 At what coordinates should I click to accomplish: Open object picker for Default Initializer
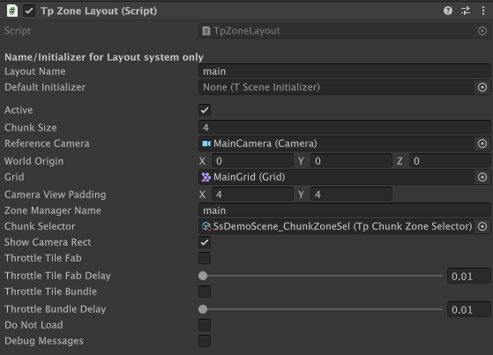point(482,87)
